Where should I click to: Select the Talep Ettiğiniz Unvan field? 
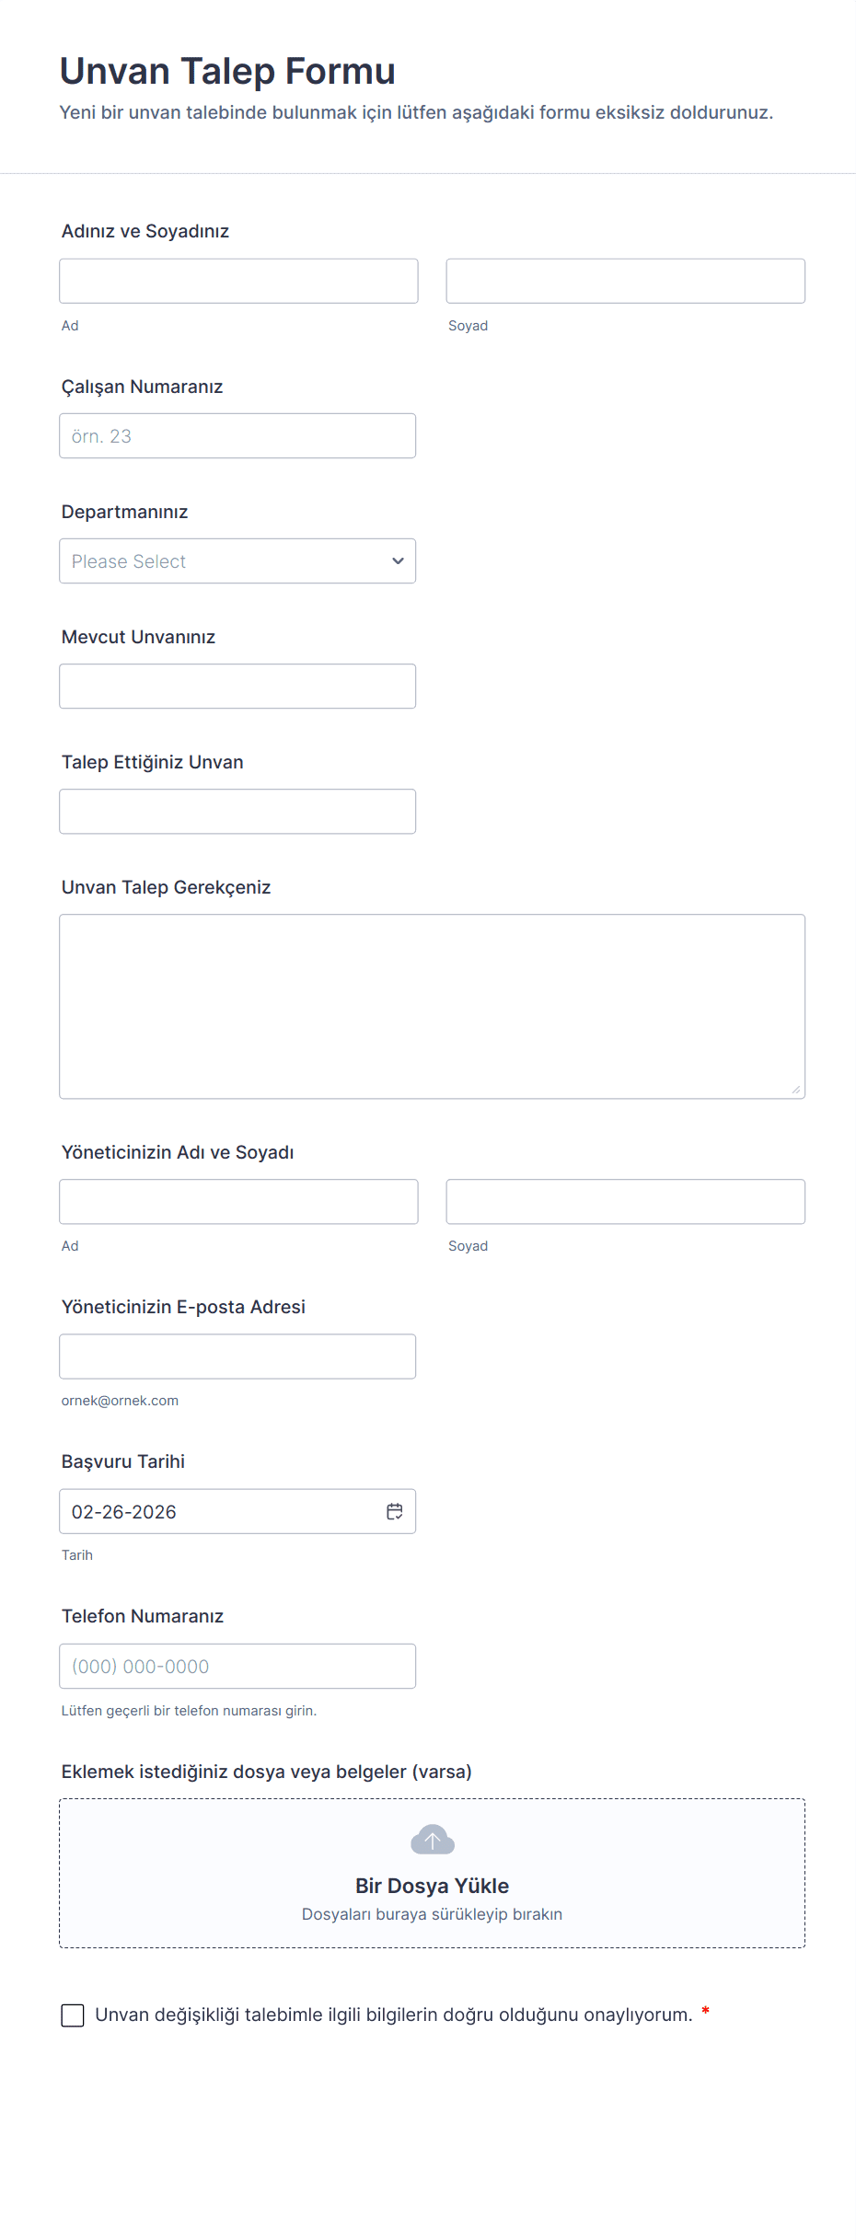click(x=237, y=812)
